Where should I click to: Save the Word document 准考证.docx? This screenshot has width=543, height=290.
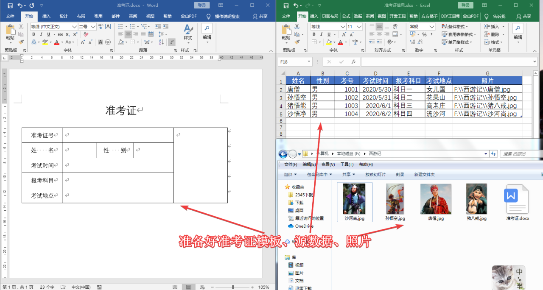coord(10,6)
